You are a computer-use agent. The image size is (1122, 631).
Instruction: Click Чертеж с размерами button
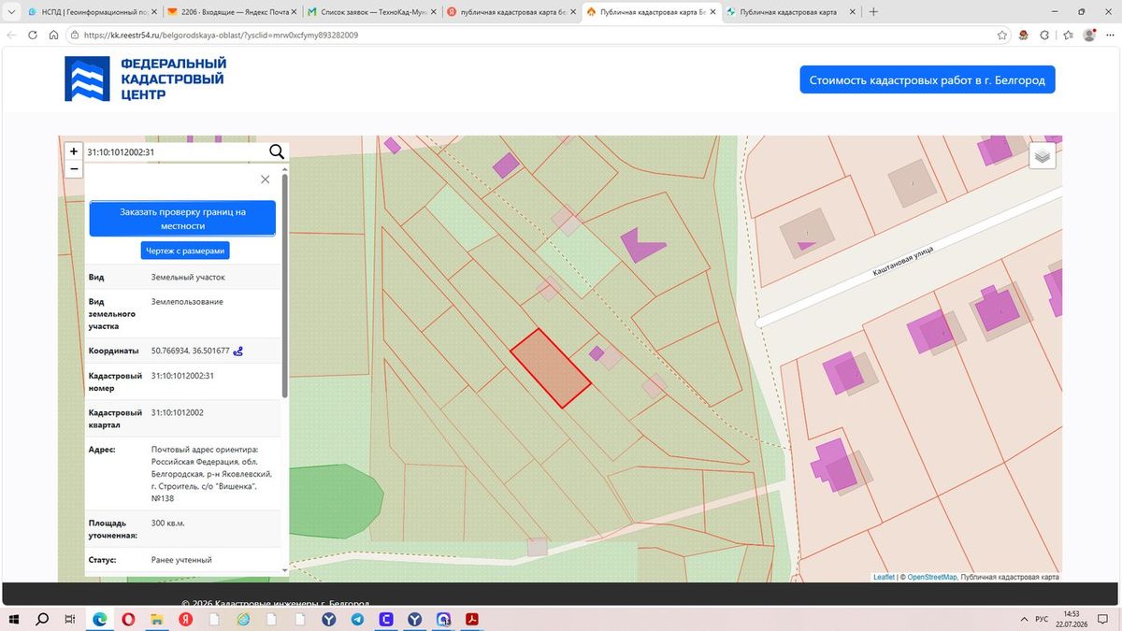(185, 251)
